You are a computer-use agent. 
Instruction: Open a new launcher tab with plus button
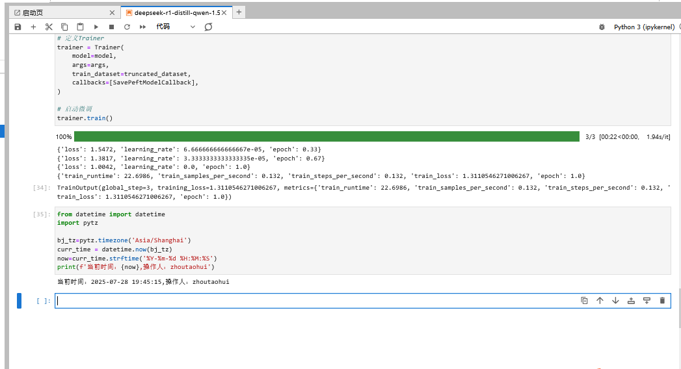click(239, 12)
